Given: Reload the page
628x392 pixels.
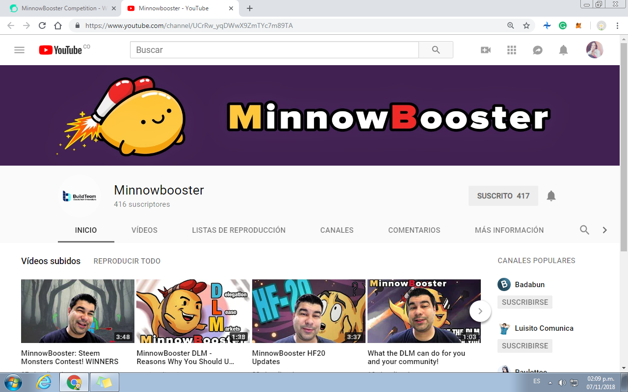Looking at the screenshot, I should click(x=42, y=25).
